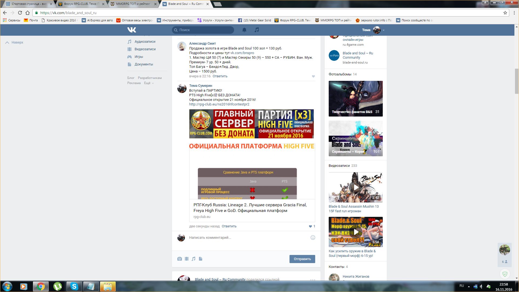Image resolution: width=519 pixels, height=292 pixels.
Task: Click the search field in VK header
Action: [203, 30]
